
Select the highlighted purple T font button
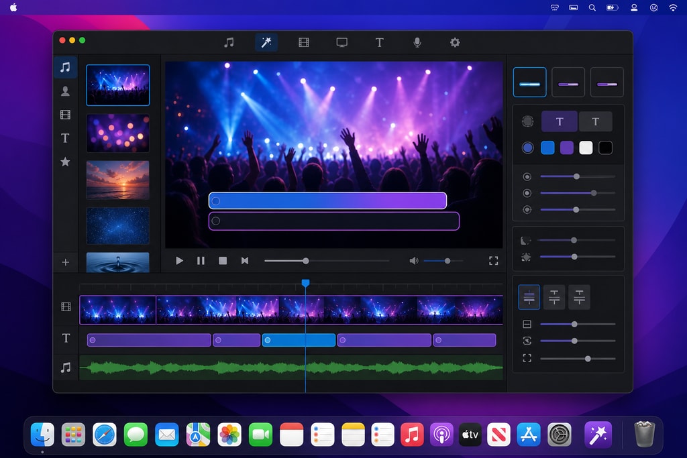[x=560, y=121]
